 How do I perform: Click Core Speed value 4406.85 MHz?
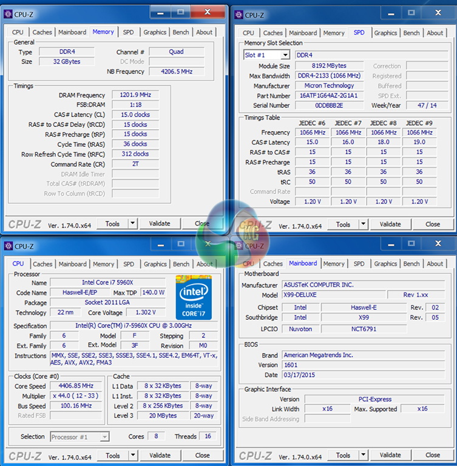coord(76,386)
